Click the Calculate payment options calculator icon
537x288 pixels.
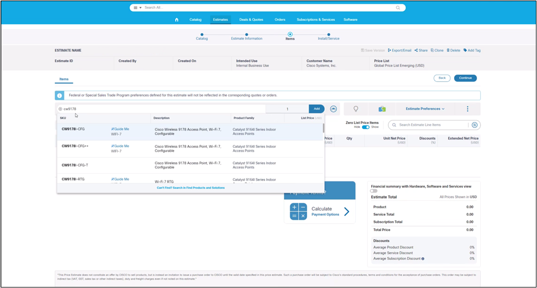tap(298, 211)
